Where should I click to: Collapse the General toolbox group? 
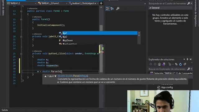[x=150, y=8]
